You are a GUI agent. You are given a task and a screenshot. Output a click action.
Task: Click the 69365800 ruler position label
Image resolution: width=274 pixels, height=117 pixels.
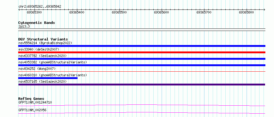click(246, 12)
